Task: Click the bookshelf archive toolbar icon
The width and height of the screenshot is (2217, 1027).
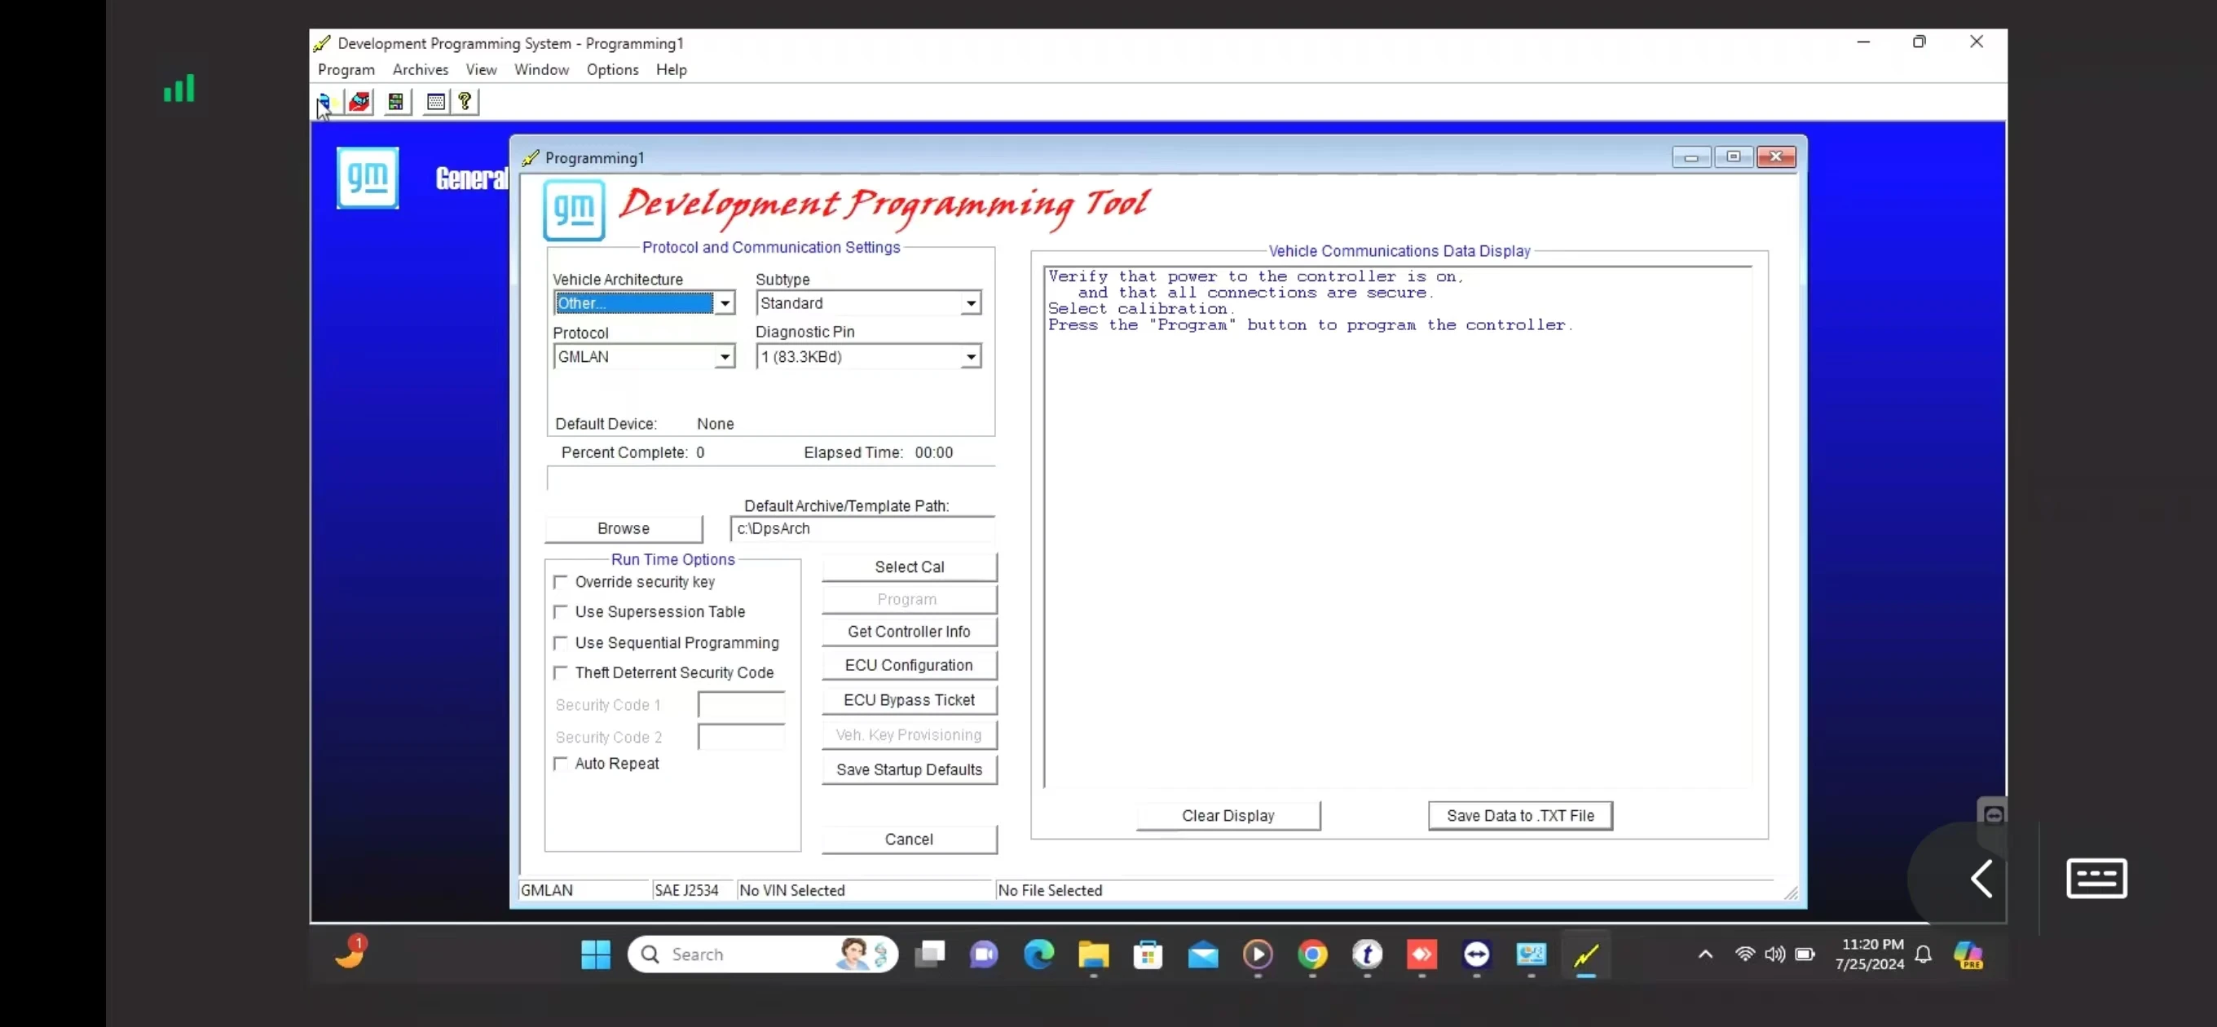Action: (x=396, y=103)
